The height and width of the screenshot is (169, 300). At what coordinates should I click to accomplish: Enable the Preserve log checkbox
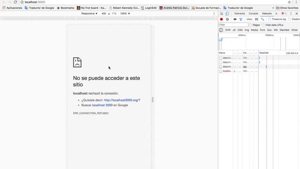[270, 19]
